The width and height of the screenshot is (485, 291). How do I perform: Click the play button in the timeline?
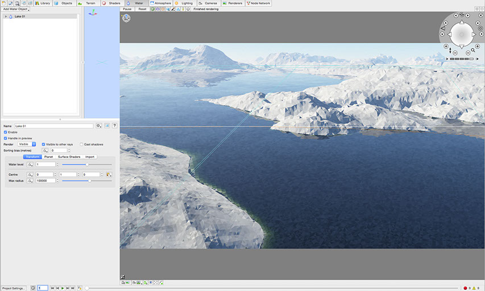63,288
